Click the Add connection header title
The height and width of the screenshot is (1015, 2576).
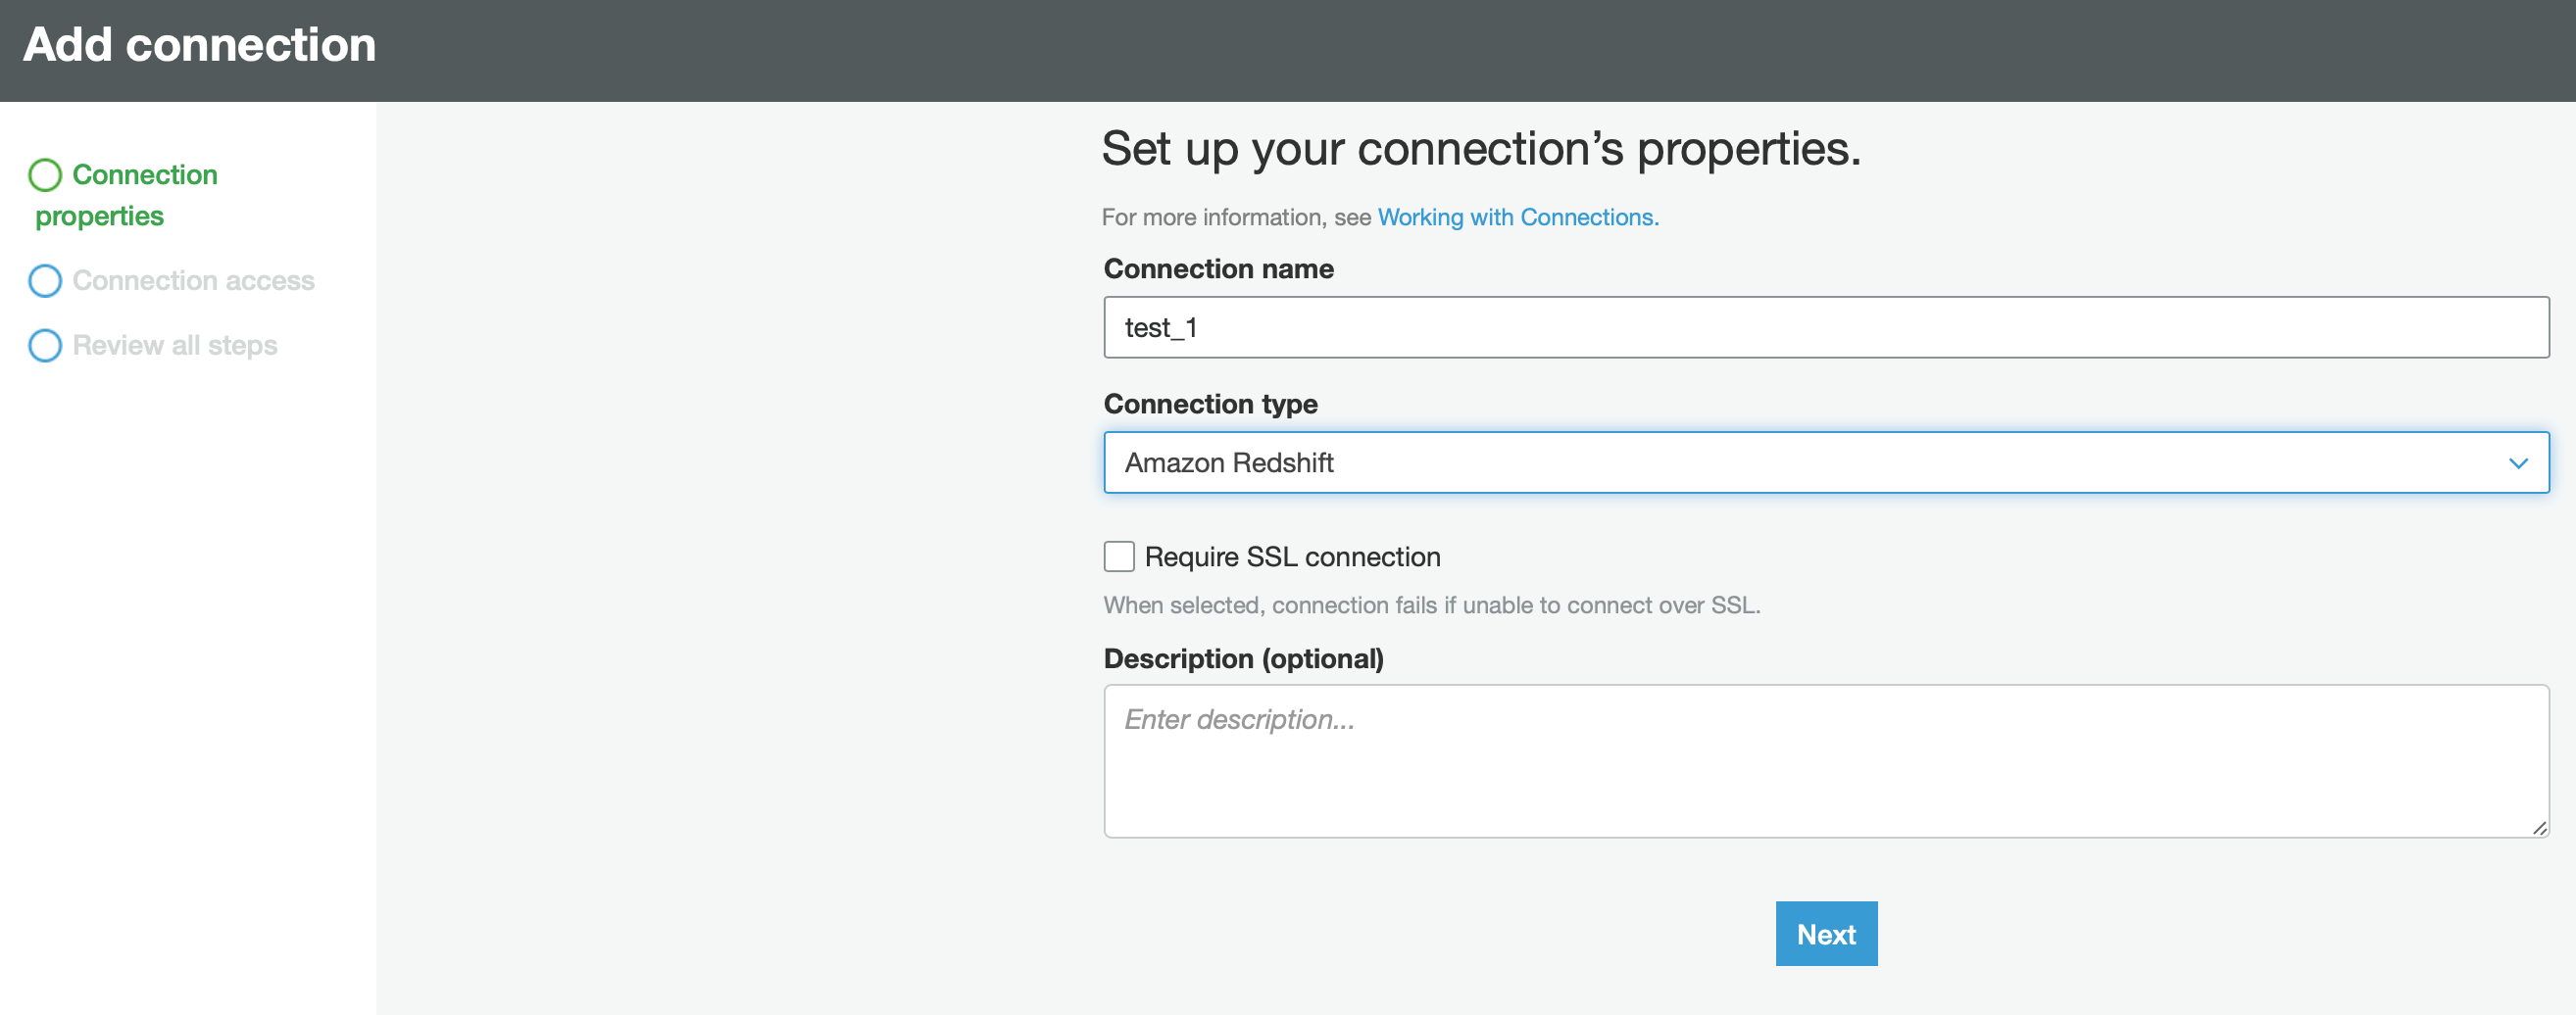coord(200,45)
